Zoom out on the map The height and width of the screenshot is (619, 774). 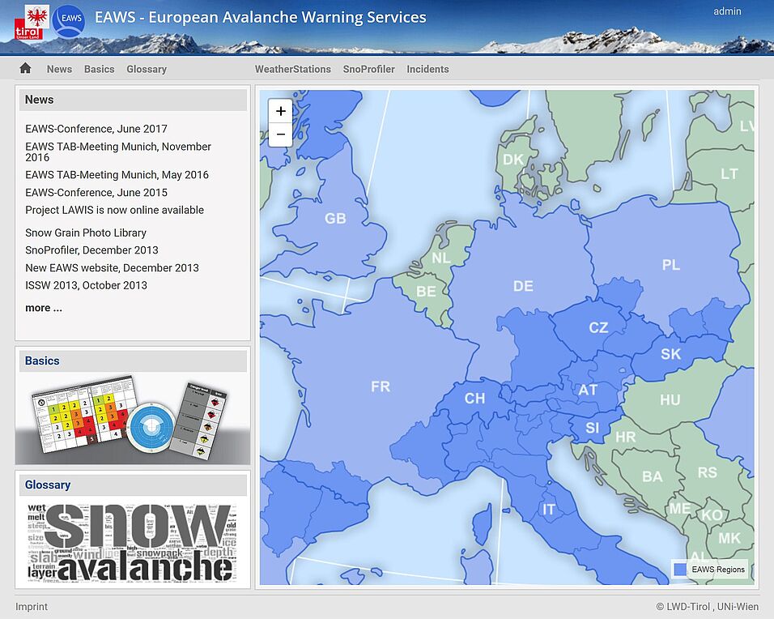point(280,134)
